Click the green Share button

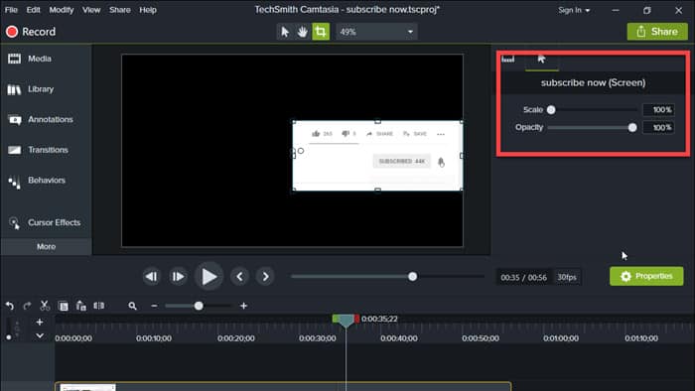(657, 32)
